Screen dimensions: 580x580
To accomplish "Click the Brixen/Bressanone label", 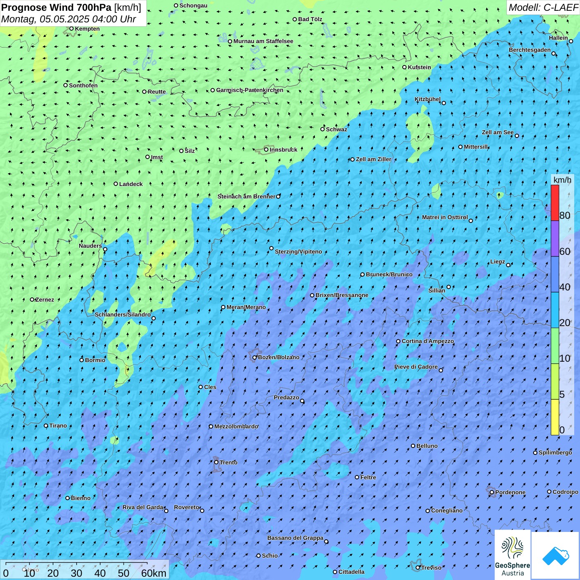I will click(x=342, y=295).
